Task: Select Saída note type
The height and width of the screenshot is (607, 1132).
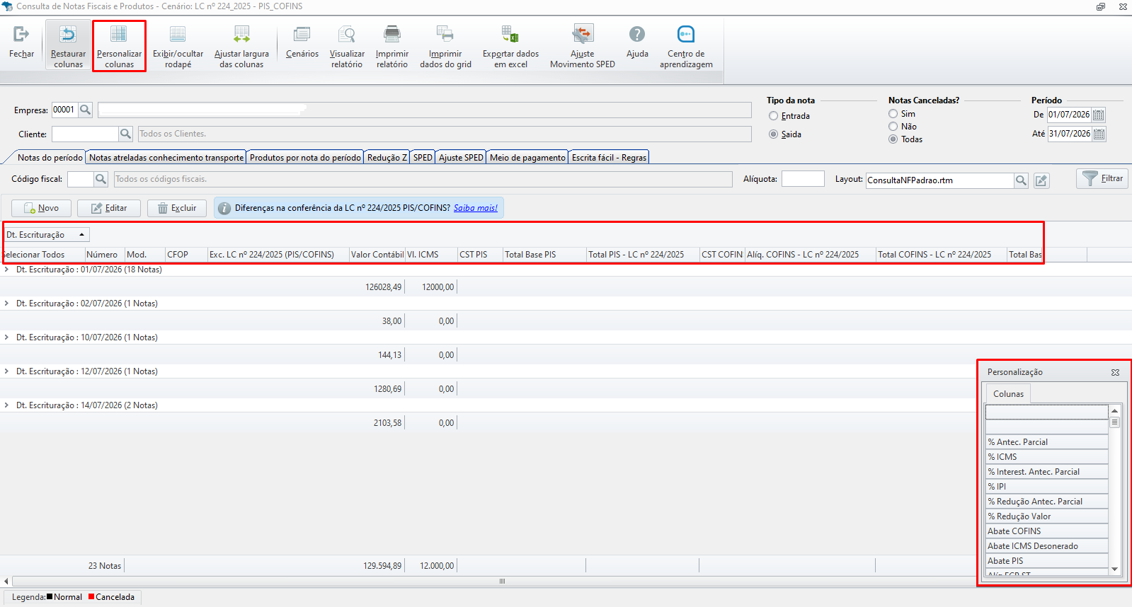Action: point(773,134)
